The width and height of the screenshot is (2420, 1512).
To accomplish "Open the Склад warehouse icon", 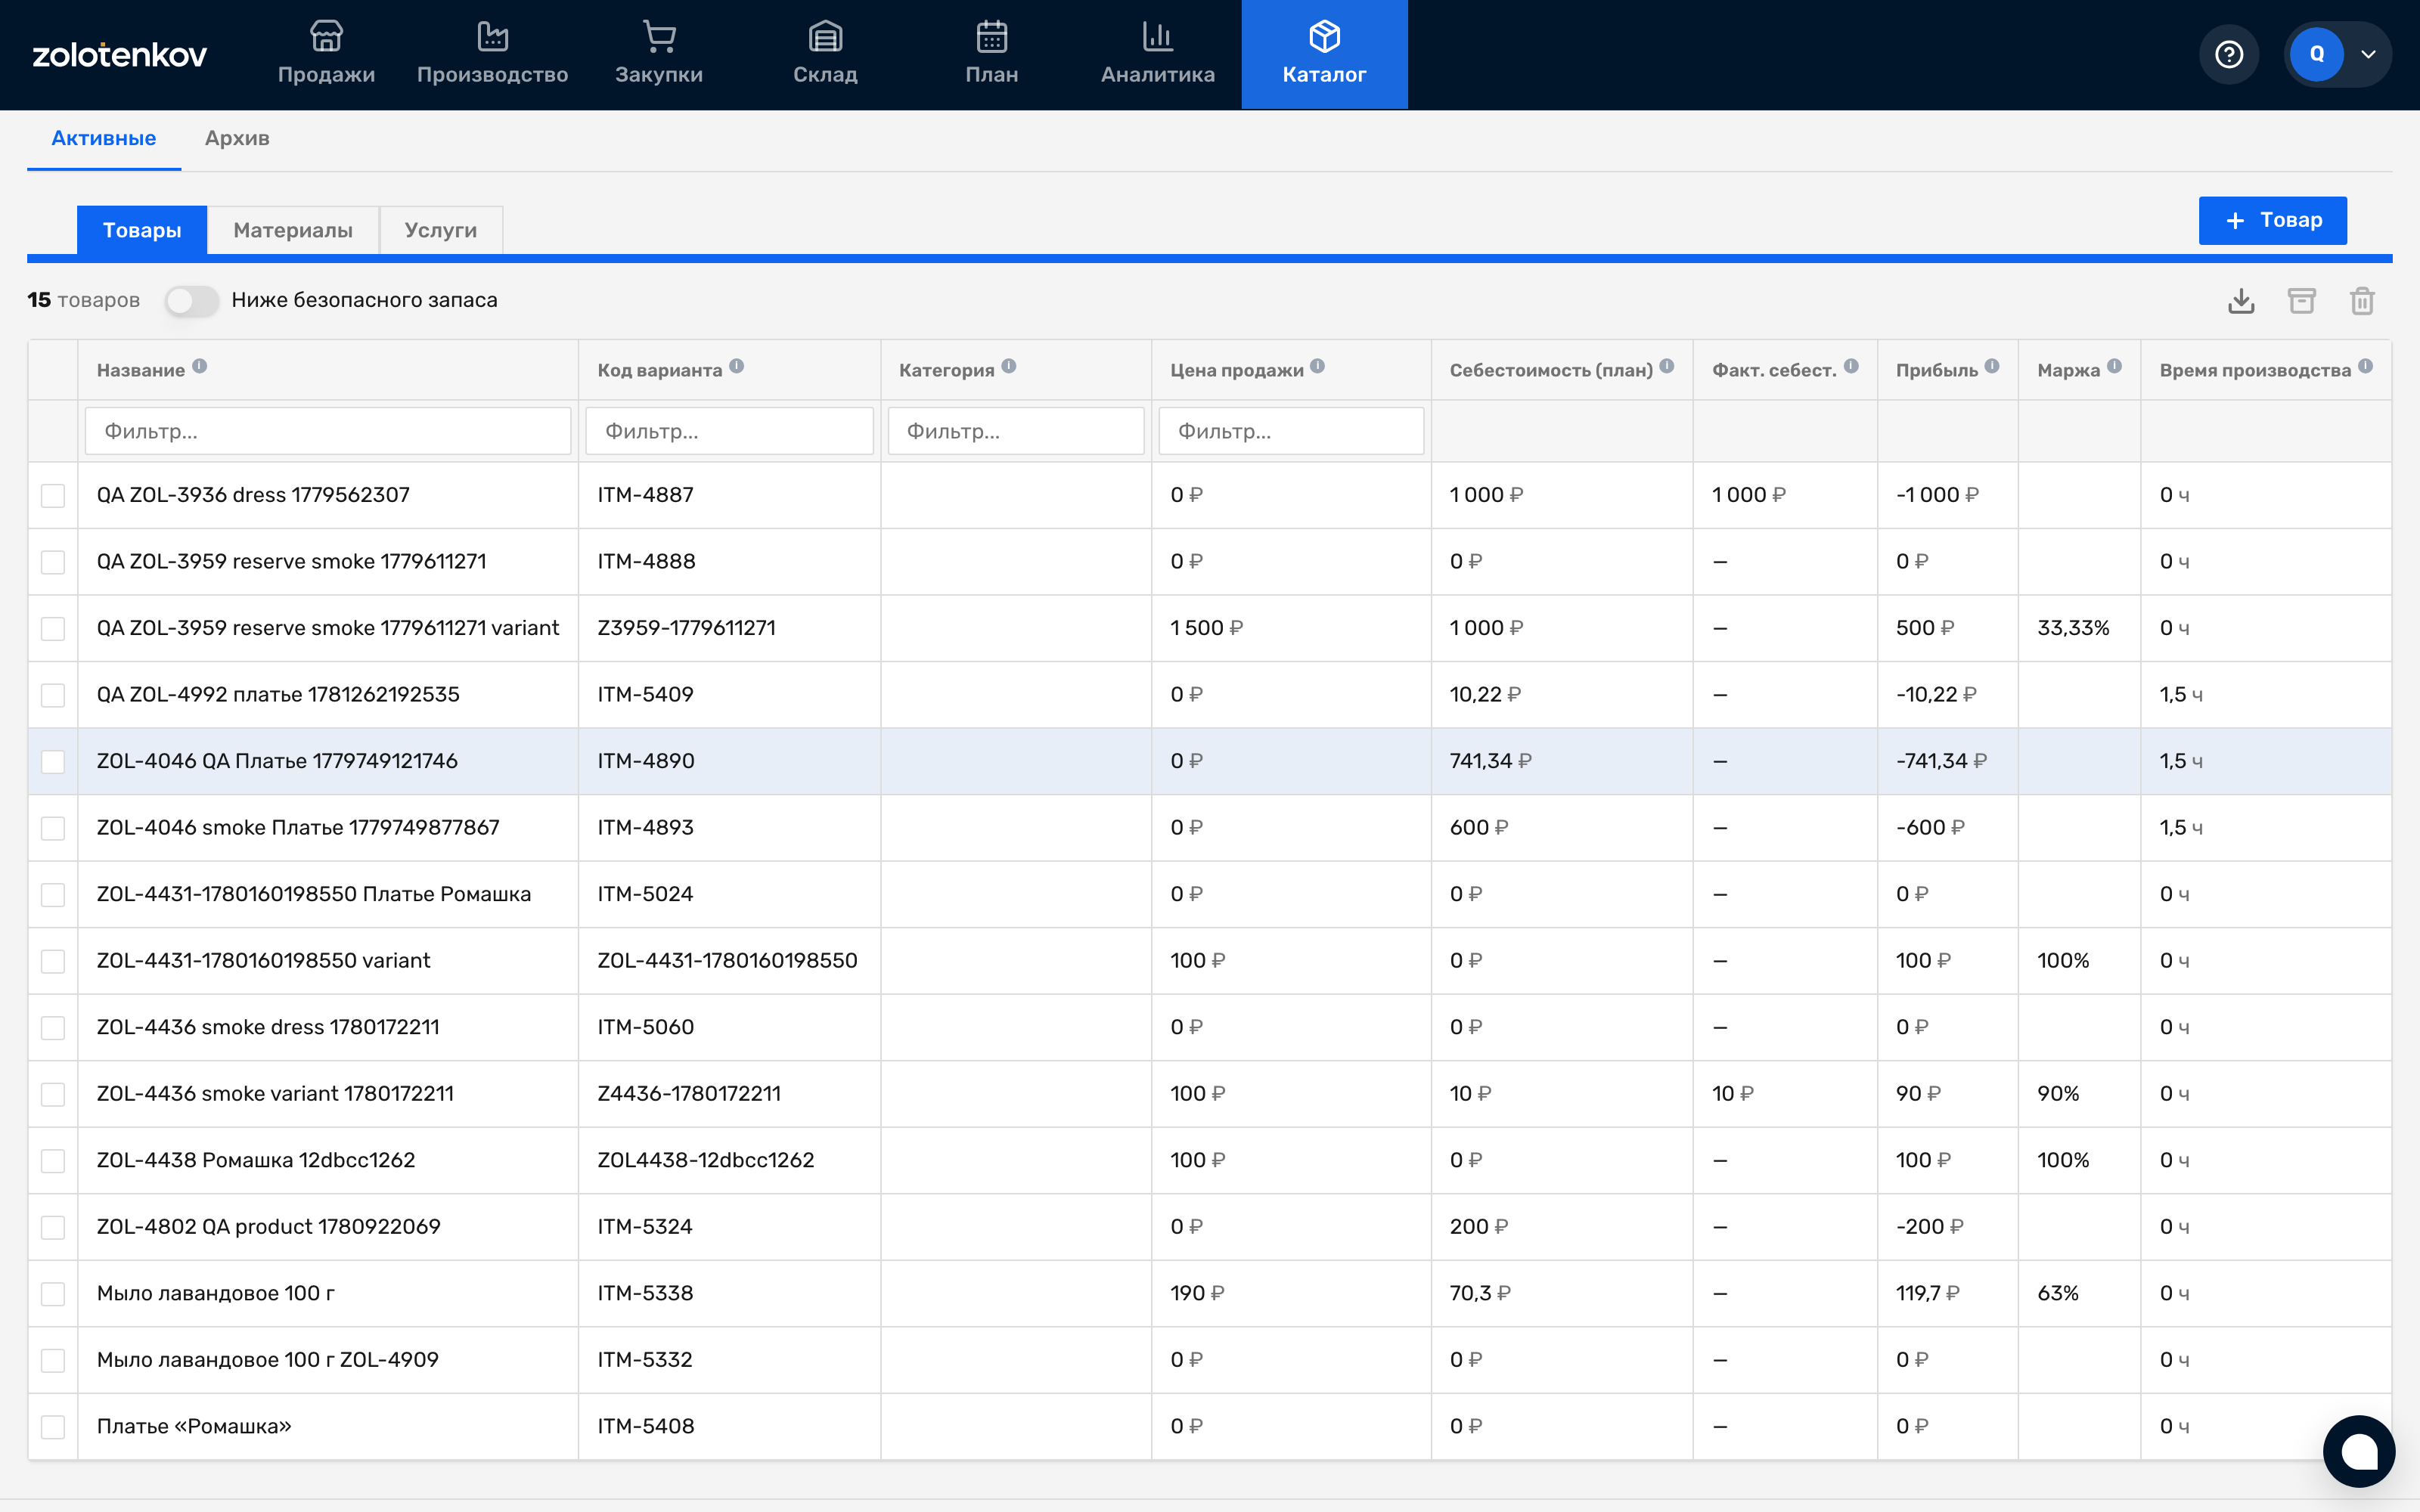I will [x=825, y=37].
